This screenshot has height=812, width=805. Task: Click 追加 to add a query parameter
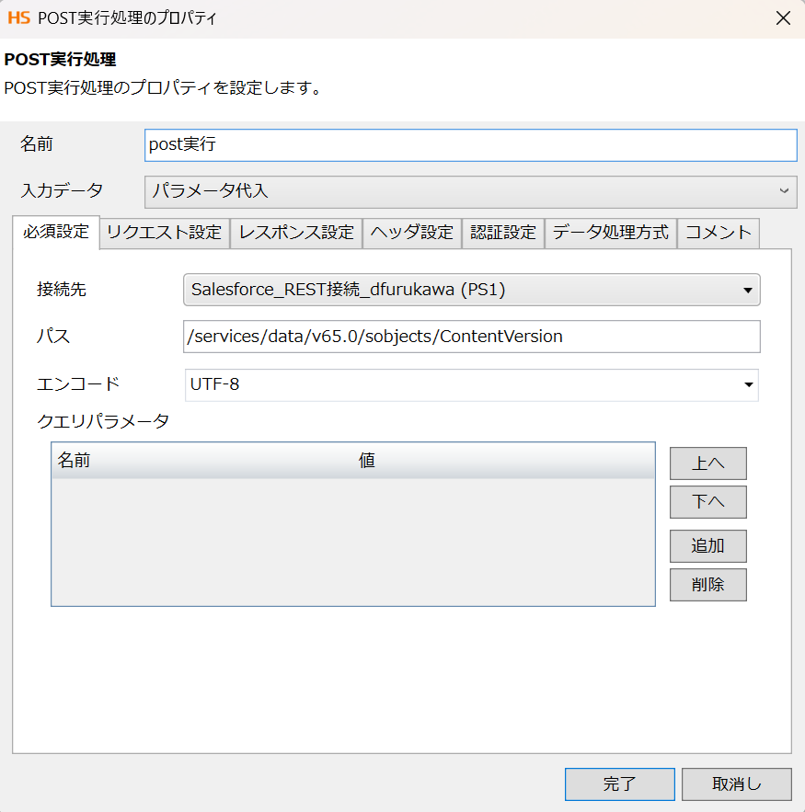[x=707, y=546]
